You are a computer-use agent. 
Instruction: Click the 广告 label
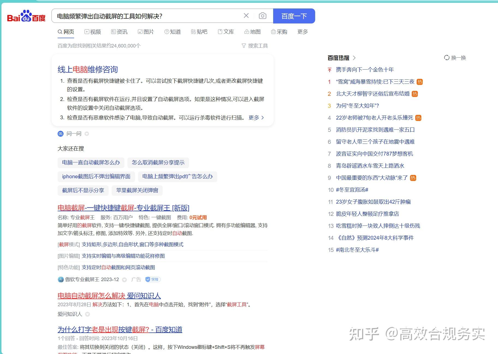tap(136, 279)
